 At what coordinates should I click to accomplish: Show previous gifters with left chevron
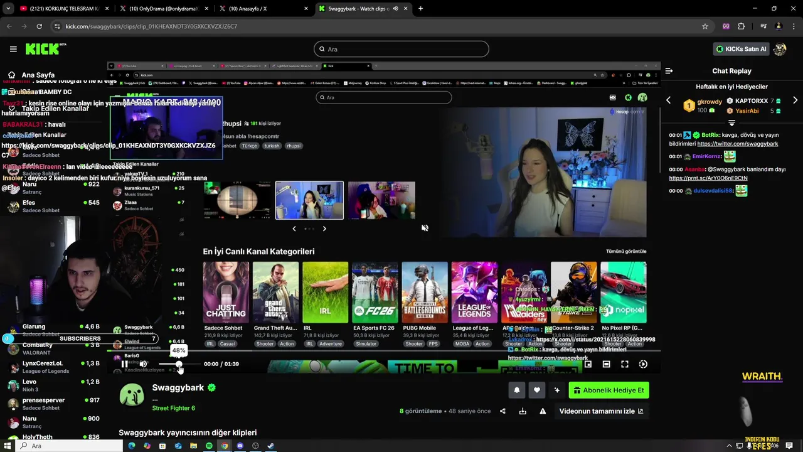668,100
